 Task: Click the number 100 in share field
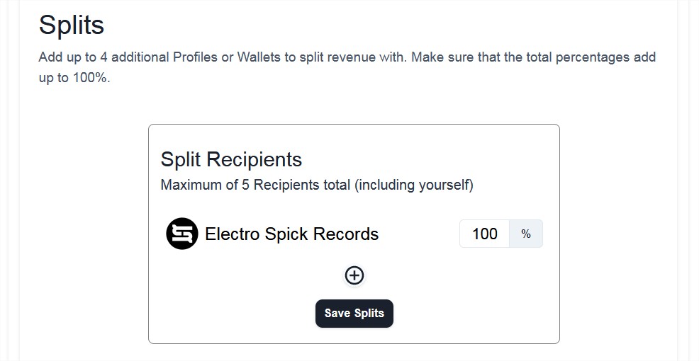click(485, 234)
